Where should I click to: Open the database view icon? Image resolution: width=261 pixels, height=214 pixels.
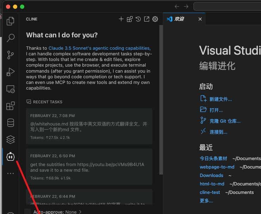click(11, 123)
